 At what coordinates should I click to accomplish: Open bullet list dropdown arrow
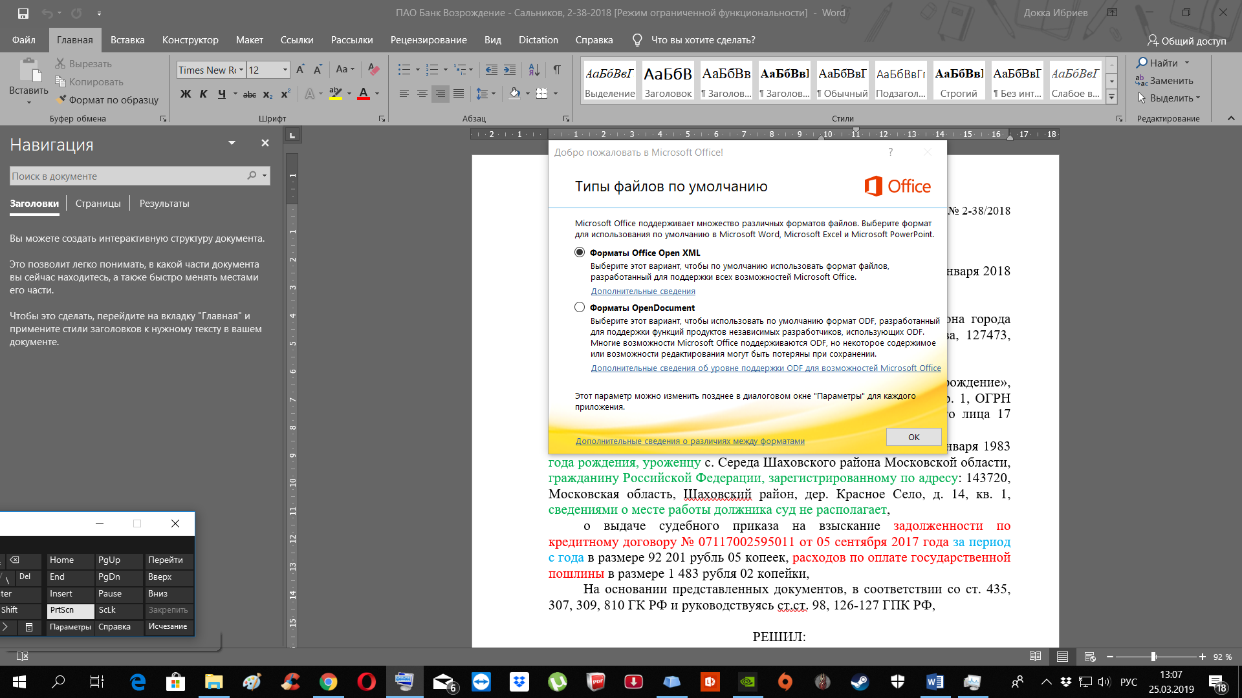417,70
